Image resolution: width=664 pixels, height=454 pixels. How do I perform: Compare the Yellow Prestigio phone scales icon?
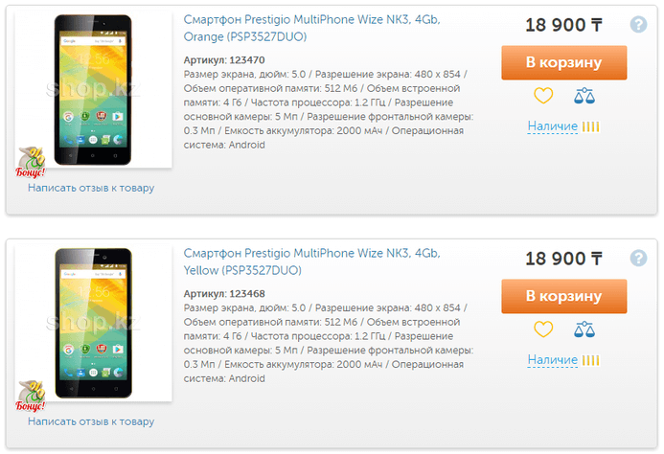pos(584,329)
